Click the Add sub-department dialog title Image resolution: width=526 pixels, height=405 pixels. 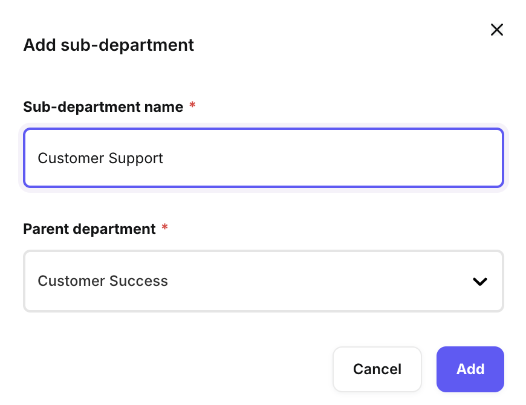pyautogui.click(x=108, y=45)
